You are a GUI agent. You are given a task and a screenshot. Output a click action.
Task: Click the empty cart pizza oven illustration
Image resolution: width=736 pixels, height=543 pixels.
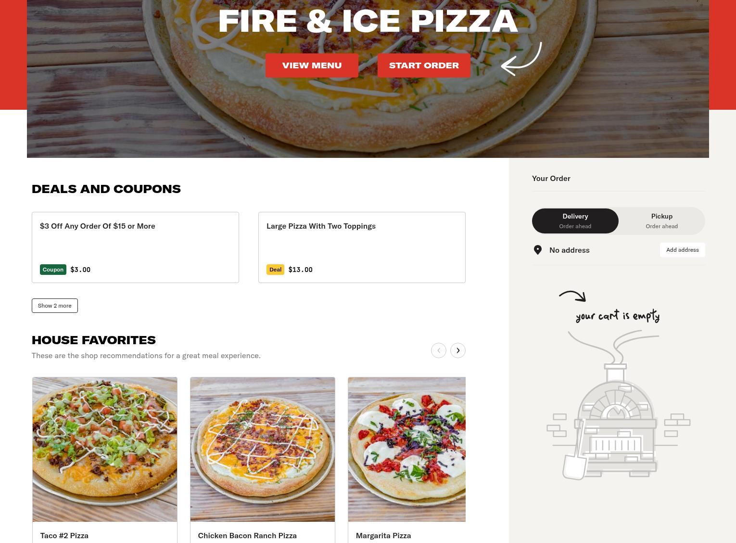click(x=618, y=405)
